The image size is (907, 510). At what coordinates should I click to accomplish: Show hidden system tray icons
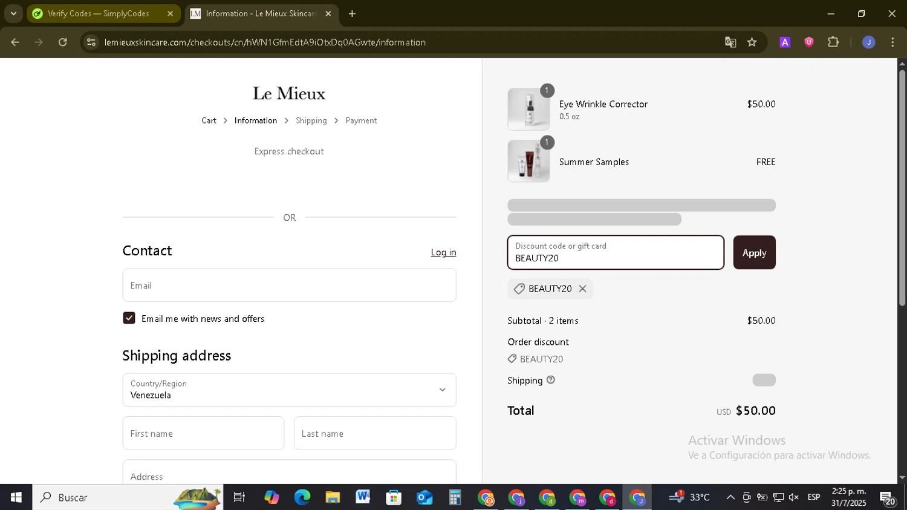point(730,497)
